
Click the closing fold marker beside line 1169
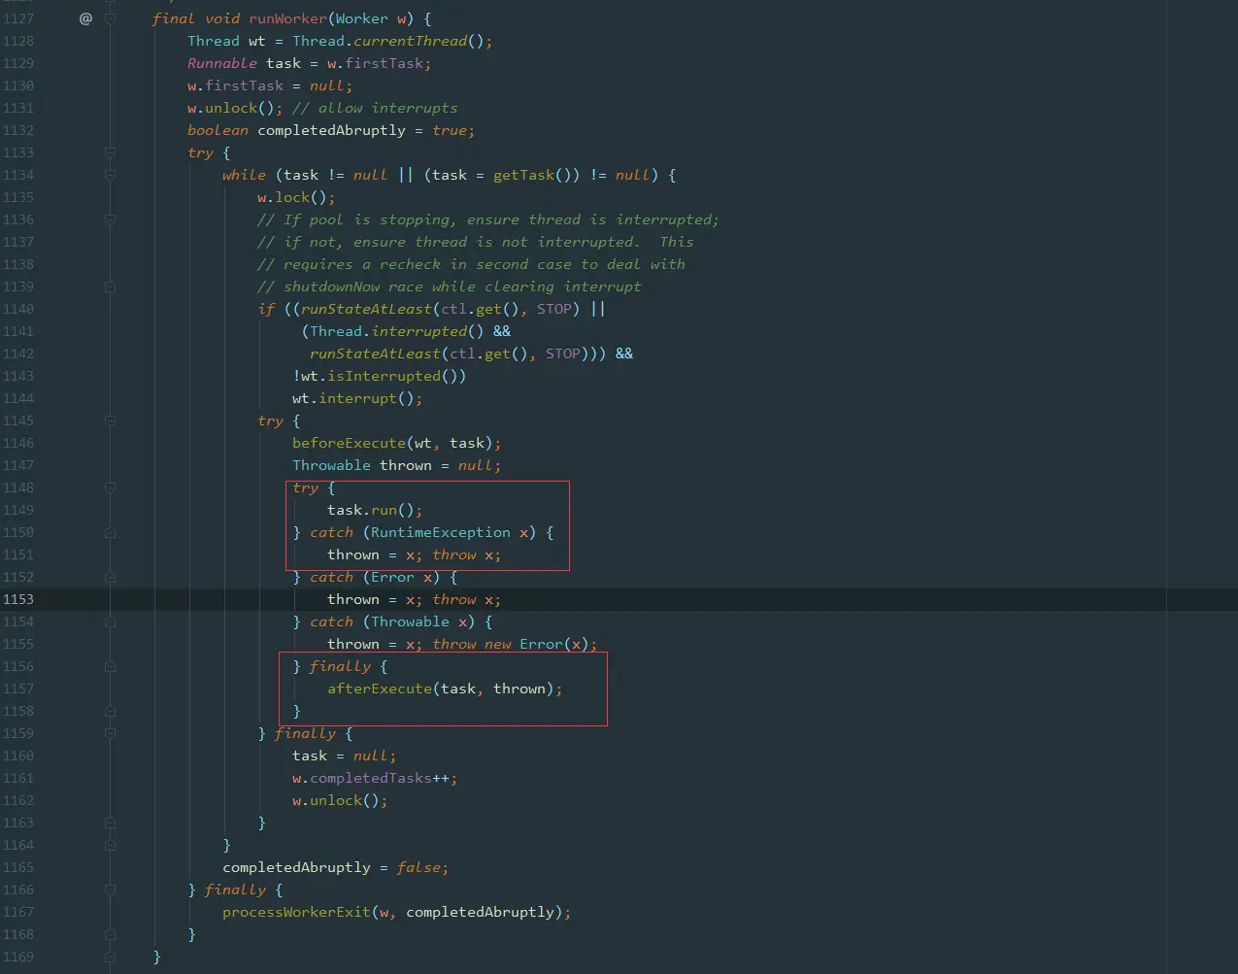tap(109, 957)
